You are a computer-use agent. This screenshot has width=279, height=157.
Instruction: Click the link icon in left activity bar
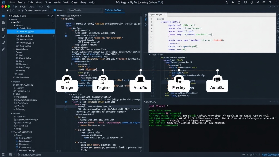point(3,43)
